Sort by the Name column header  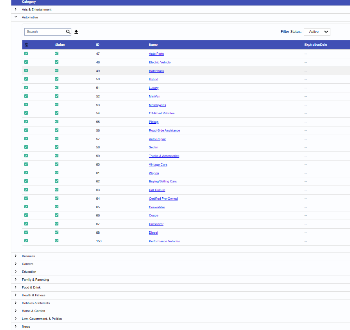click(153, 45)
